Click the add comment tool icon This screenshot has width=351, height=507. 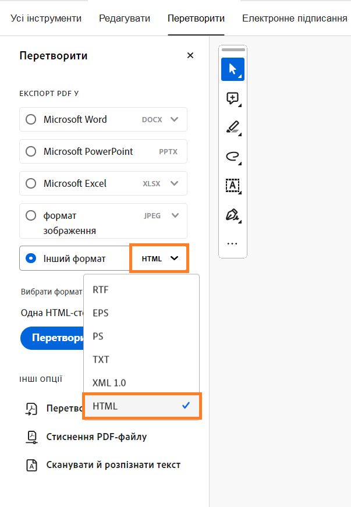coord(232,98)
